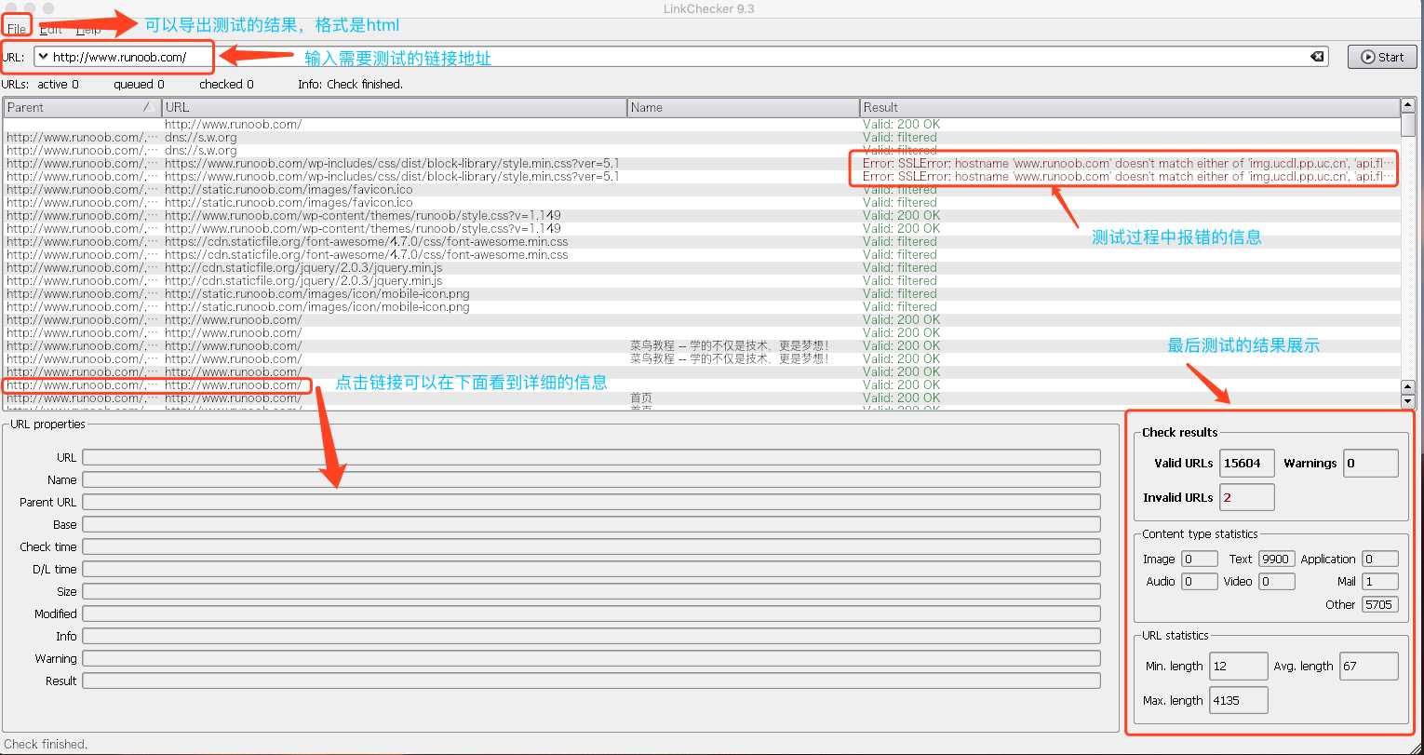Viewport: 1424px width, 755px height.
Task: Click the Name property field
Action: click(x=591, y=479)
